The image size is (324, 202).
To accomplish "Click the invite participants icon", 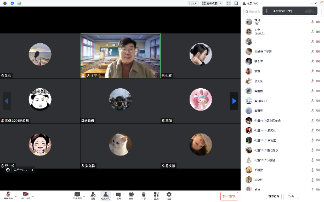I will coord(93,195).
